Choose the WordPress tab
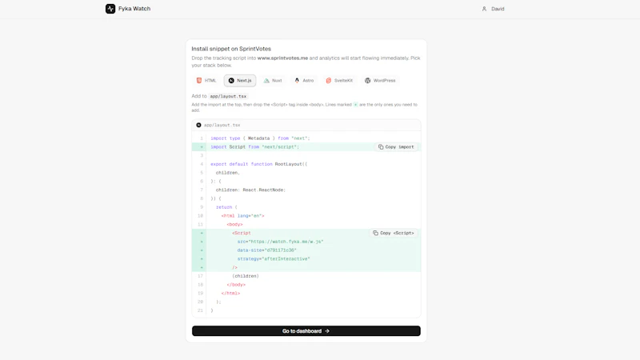Viewport: 640px width, 360px height. (380, 81)
